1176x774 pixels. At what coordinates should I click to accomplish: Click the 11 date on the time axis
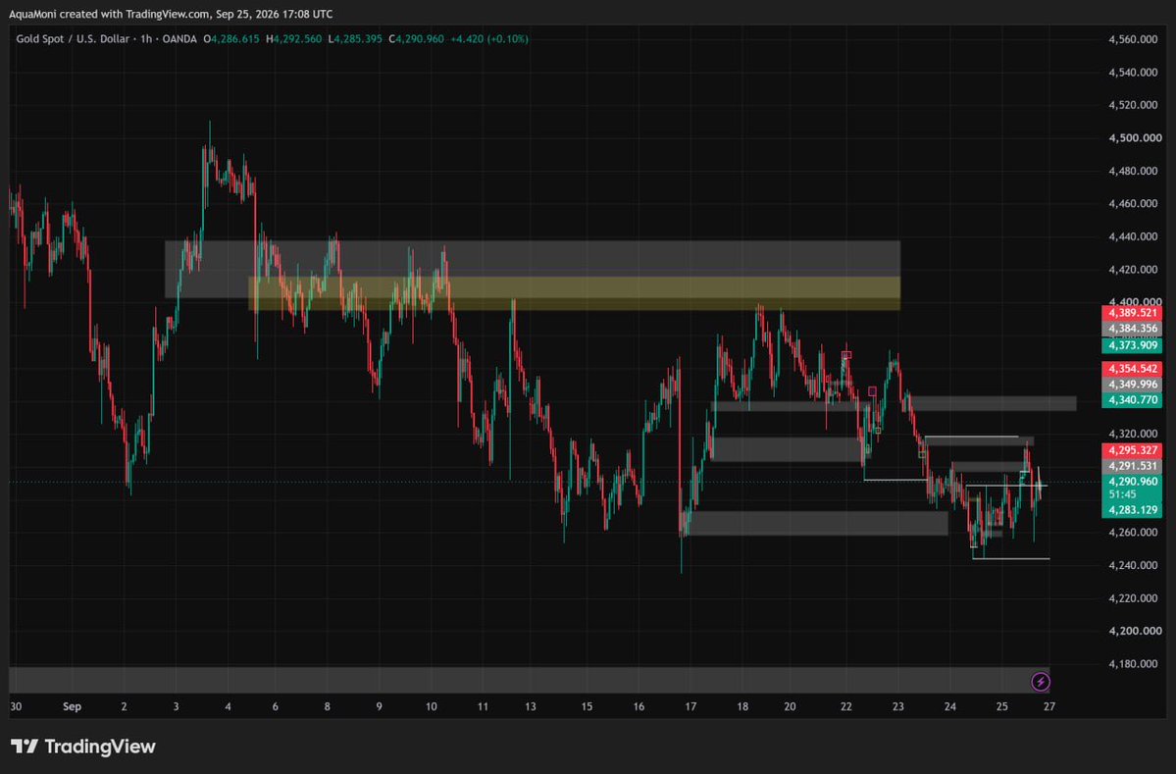click(x=483, y=706)
